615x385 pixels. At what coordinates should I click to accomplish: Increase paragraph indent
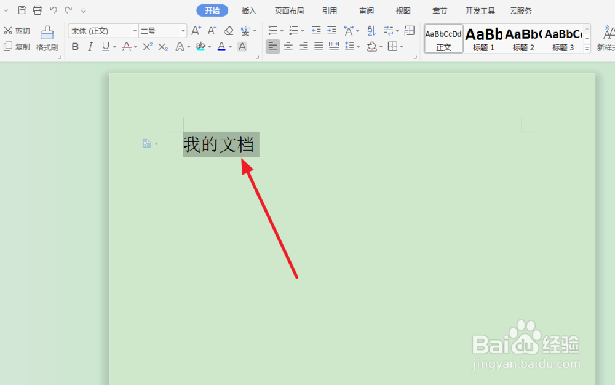332,31
